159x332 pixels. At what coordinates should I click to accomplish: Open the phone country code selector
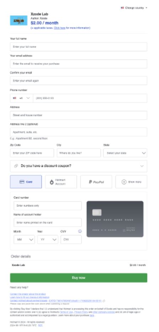[x=22, y=98]
